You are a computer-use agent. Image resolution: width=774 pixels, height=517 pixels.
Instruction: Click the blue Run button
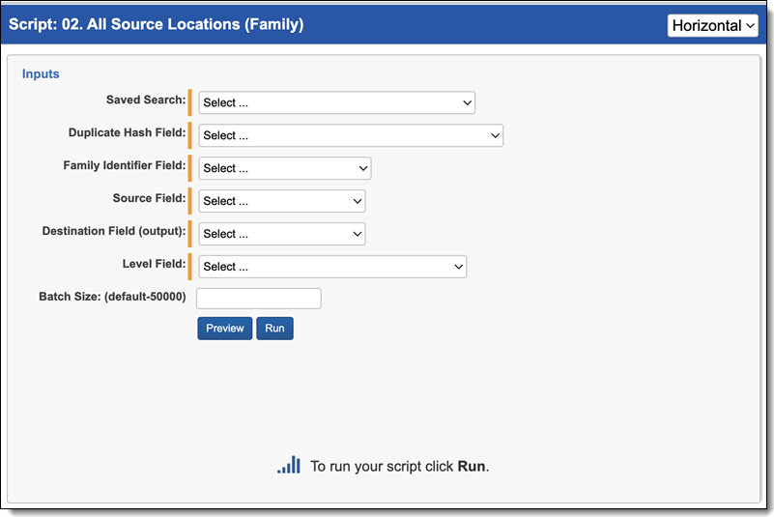pos(274,329)
